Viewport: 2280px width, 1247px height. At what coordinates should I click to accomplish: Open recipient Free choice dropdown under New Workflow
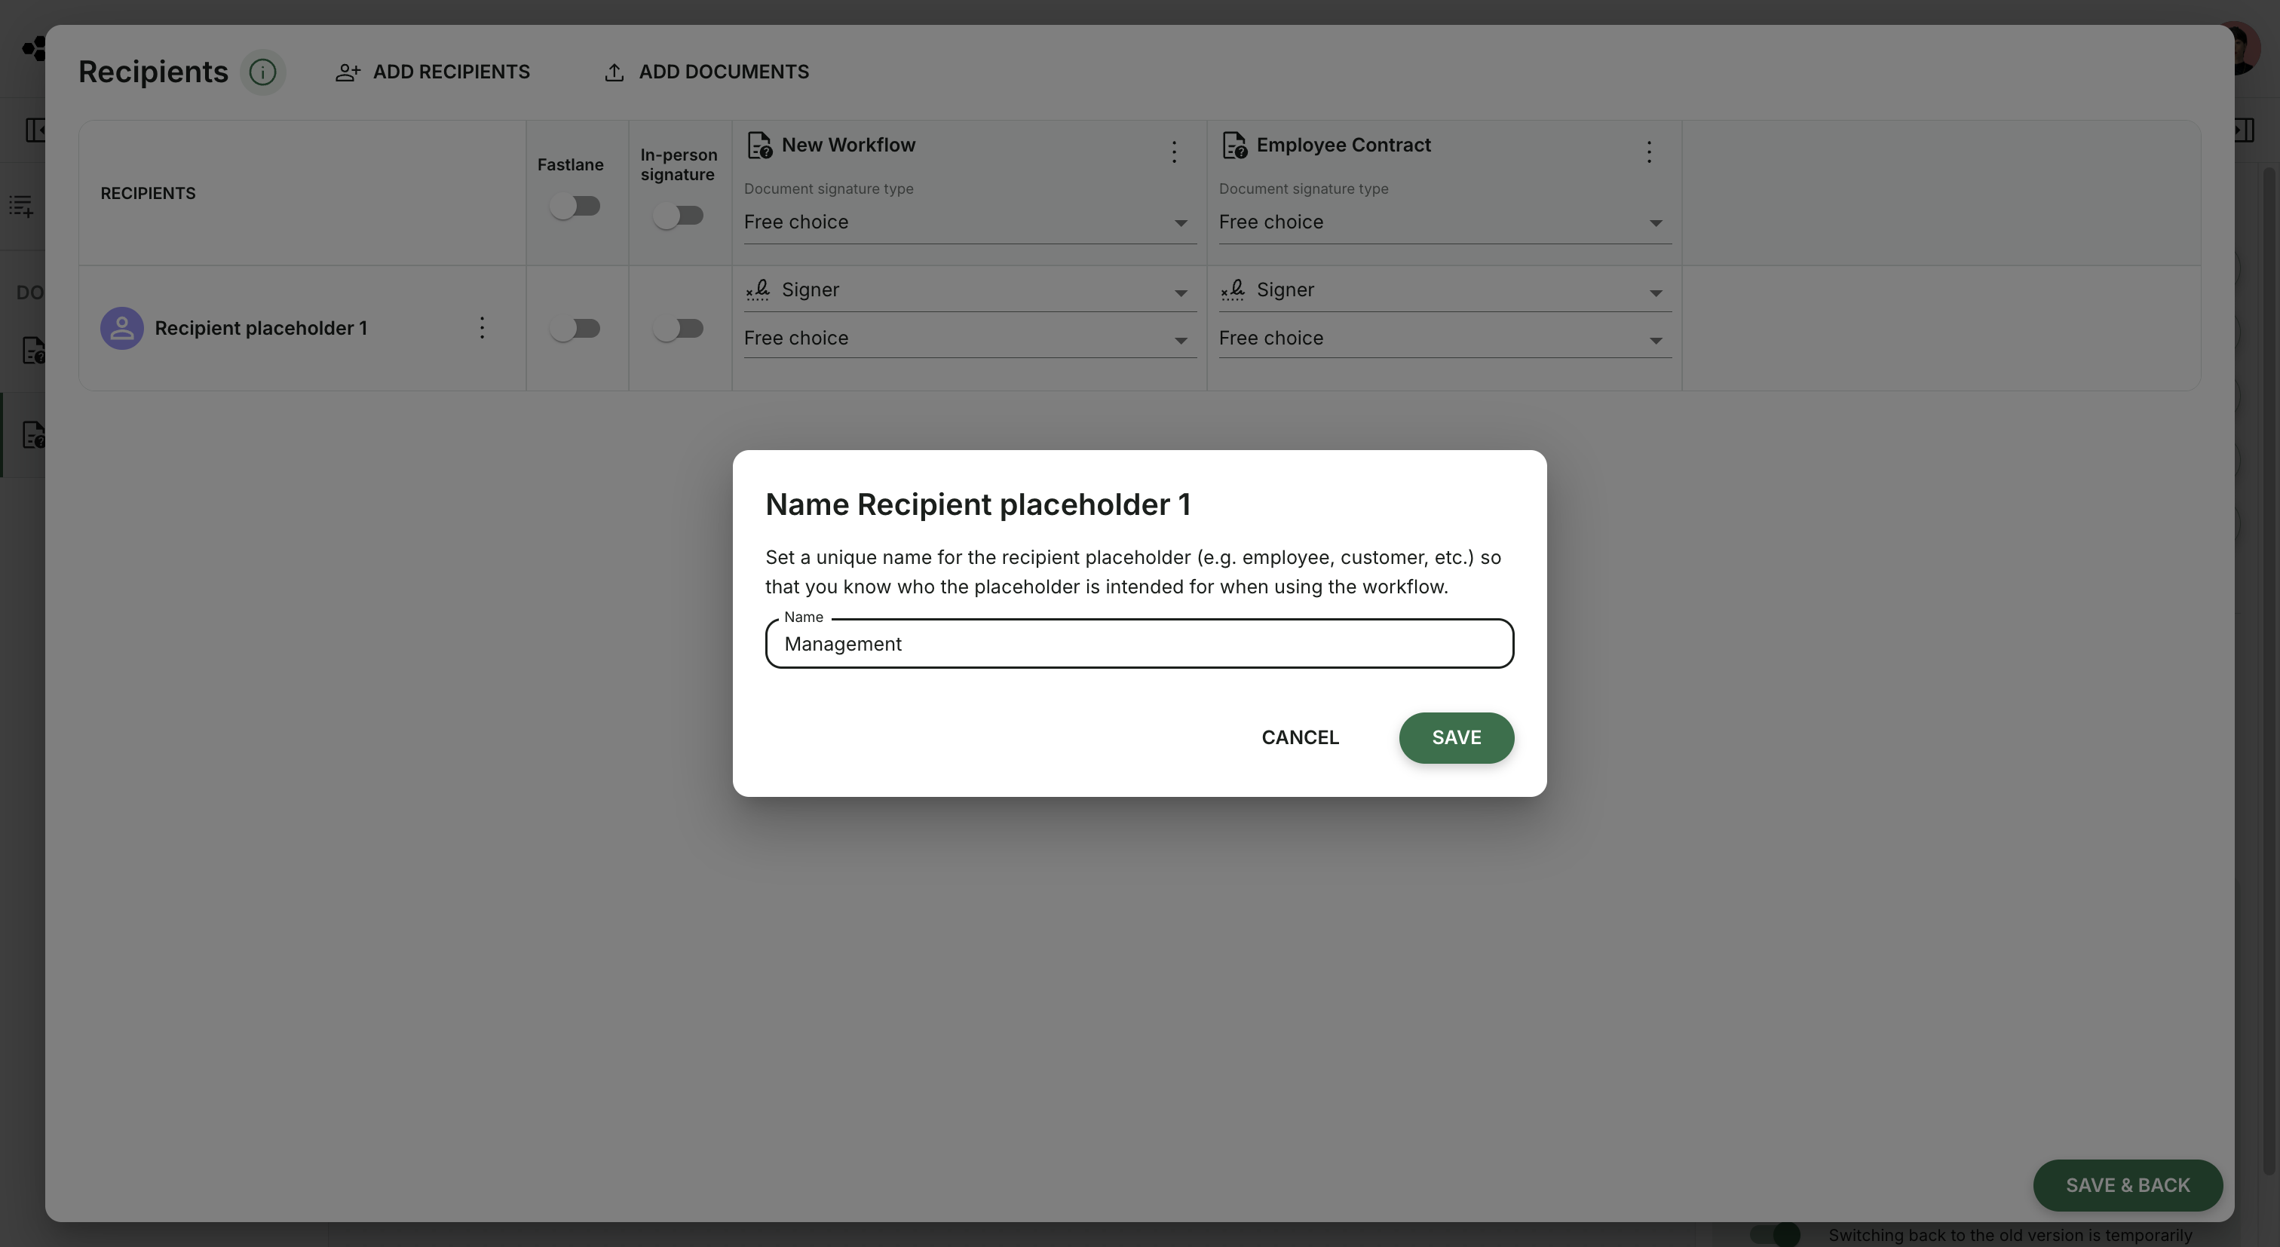[970, 338]
